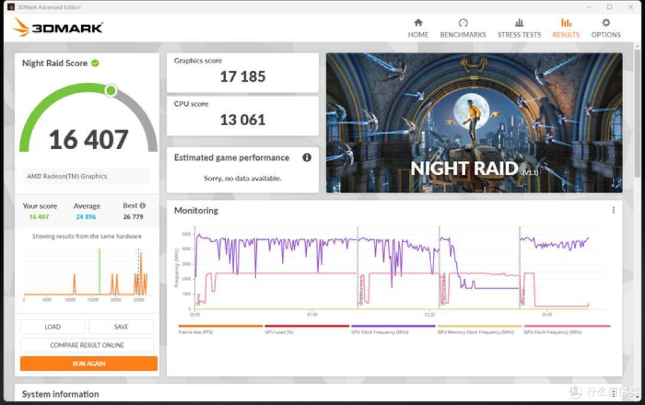Open the Home tab house icon
Image resolution: width=645 pixels, height=405 pixels.
[x=418, y=23]
